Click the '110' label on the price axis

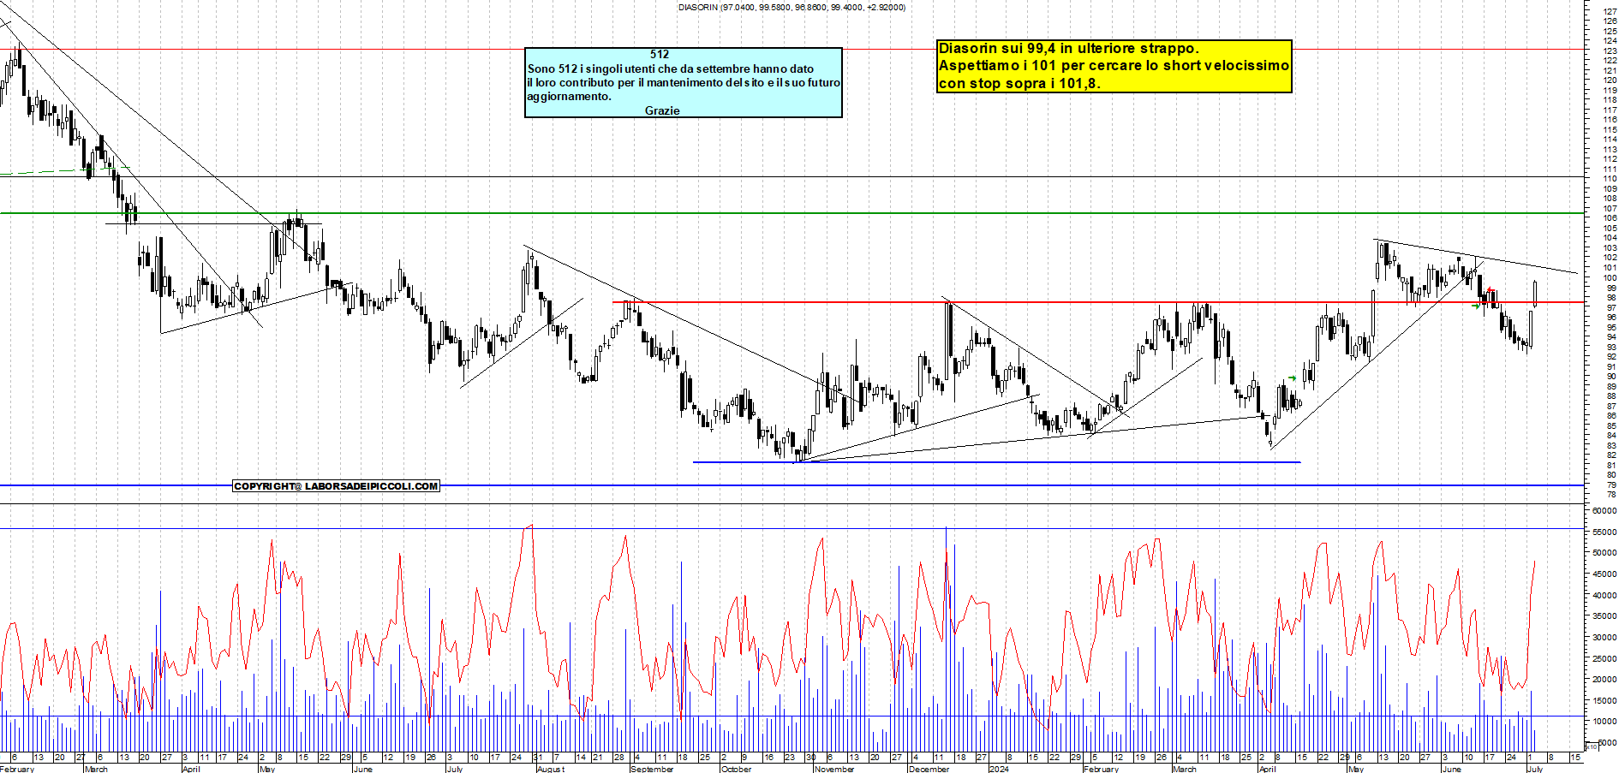pos(1610,179)
